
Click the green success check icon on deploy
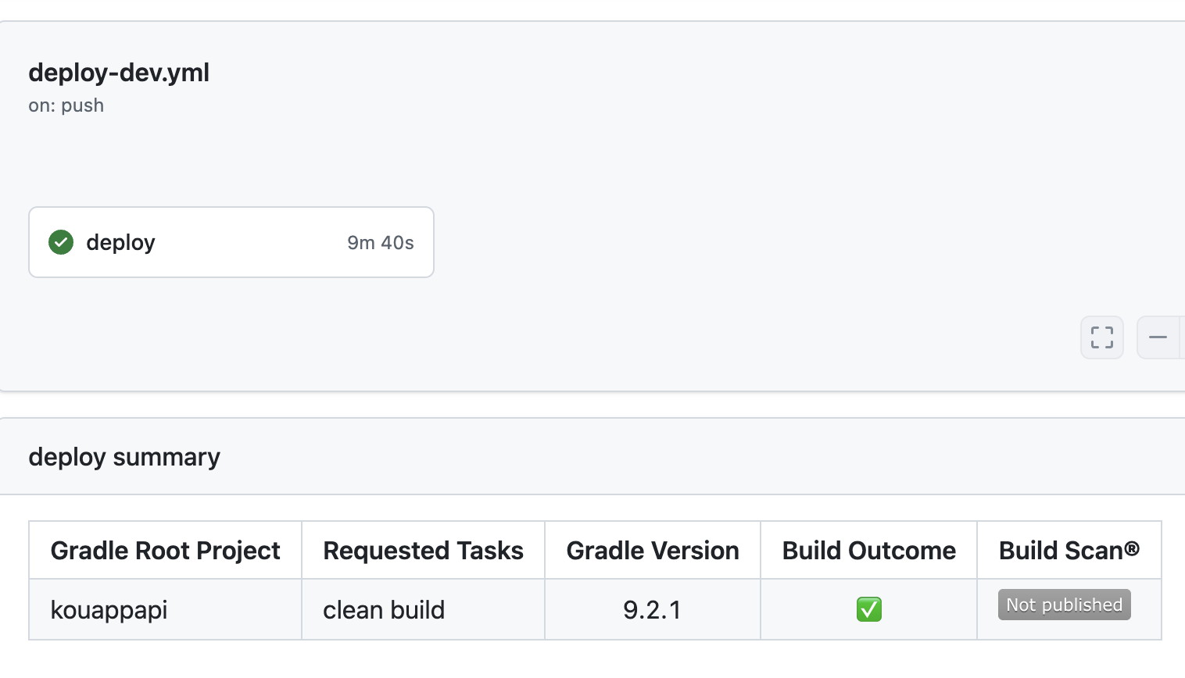point(61,242)
